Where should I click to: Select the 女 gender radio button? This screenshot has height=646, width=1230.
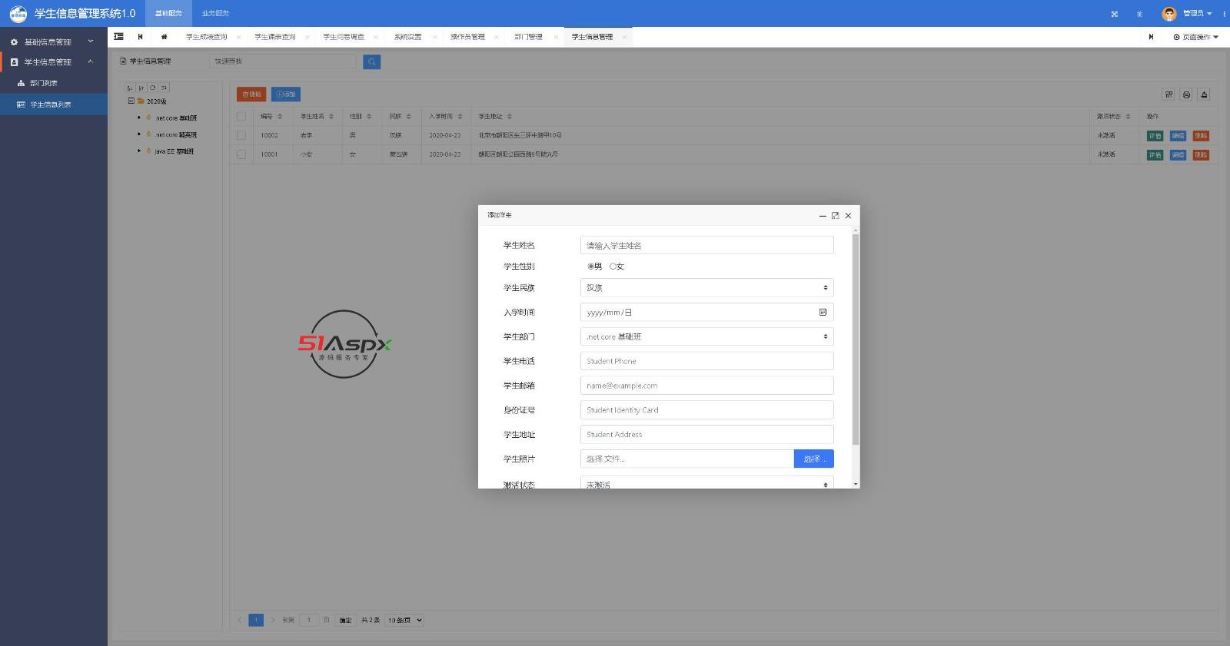tap(613, 267)
